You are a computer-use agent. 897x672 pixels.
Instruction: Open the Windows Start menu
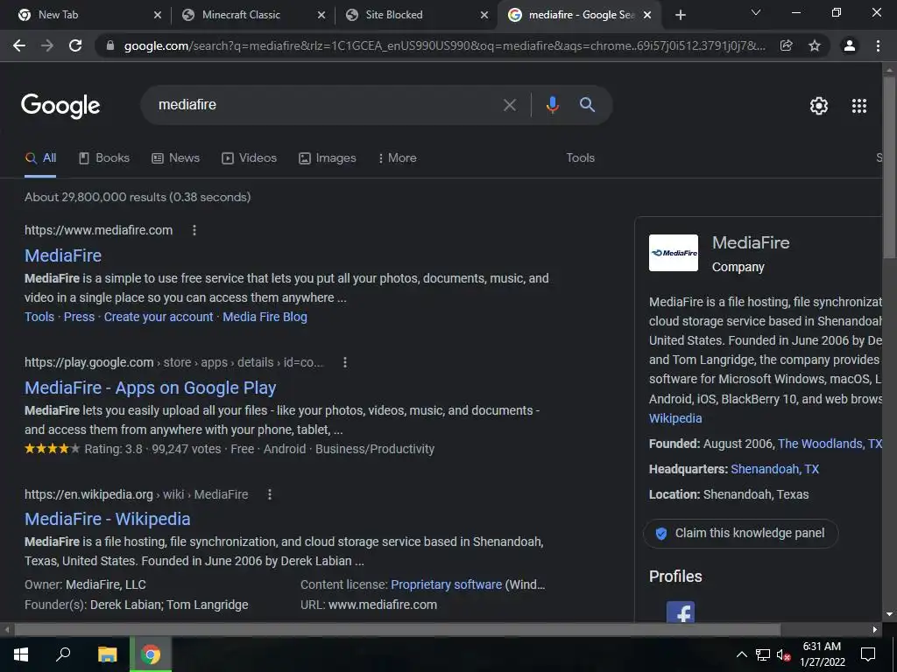[21, 654]
